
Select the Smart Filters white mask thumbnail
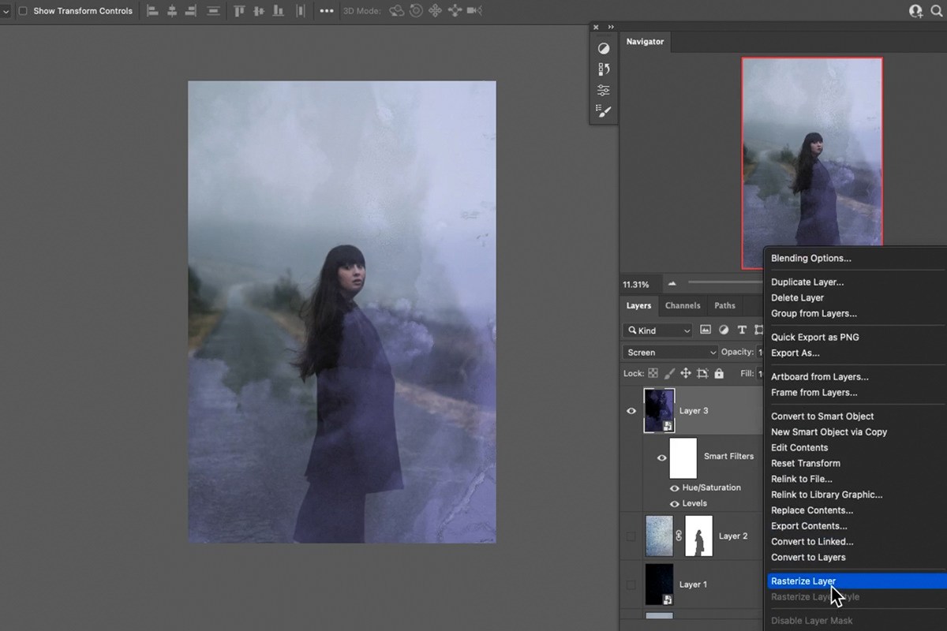click(x=683, y=457)
